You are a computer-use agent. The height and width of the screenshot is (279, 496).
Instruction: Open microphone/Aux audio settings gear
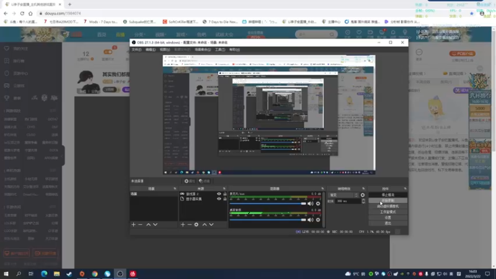pyautogui.click(x=318, y=204)
